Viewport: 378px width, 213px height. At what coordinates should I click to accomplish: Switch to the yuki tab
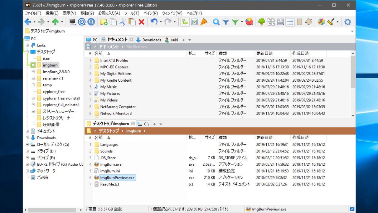tap(172, 40)
